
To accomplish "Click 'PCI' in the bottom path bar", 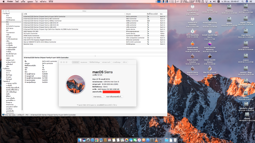I will 27,115.
